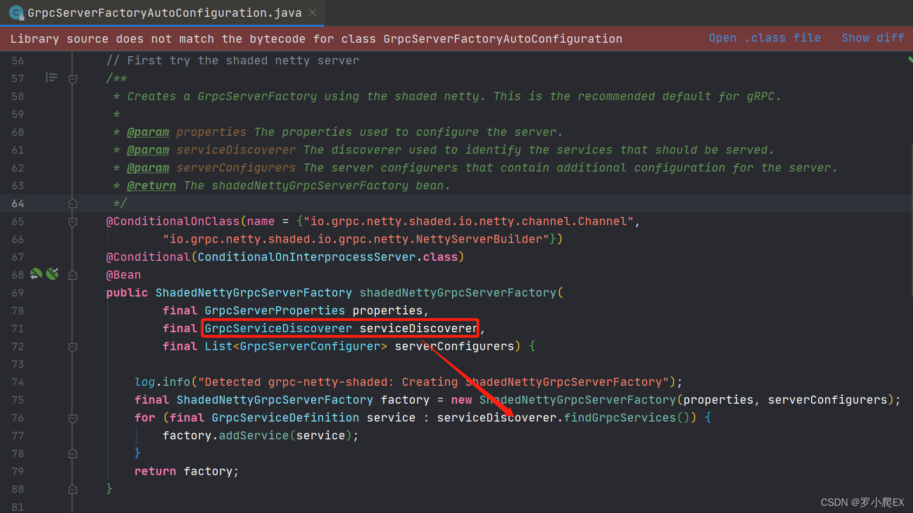The height and width of the screenshot is (513, 913).
Task: Collapse the Javadoc block using line 57 fold arrow
Action: point(73,78)
